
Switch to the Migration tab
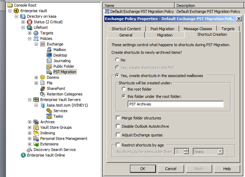[x=165, y=35]
